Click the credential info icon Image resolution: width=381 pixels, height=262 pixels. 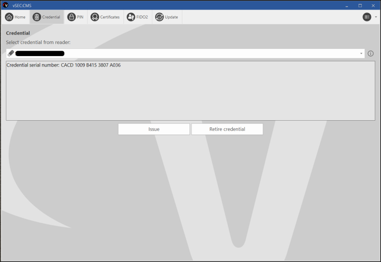[370, 54]
